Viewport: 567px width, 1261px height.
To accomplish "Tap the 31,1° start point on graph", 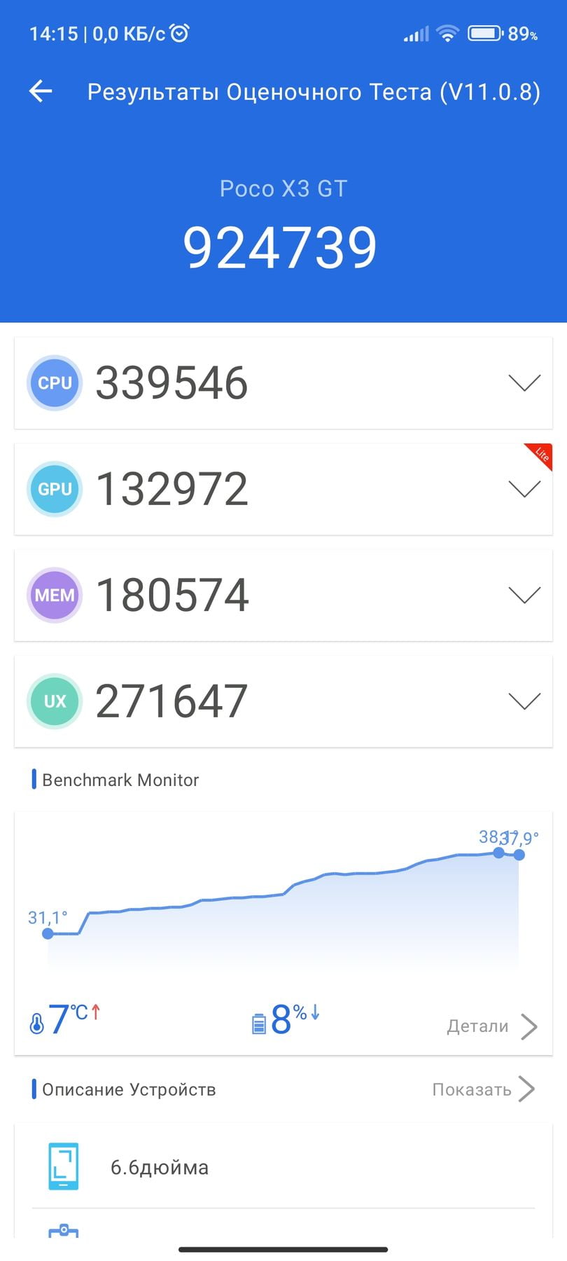I will (x=48, y=933).
